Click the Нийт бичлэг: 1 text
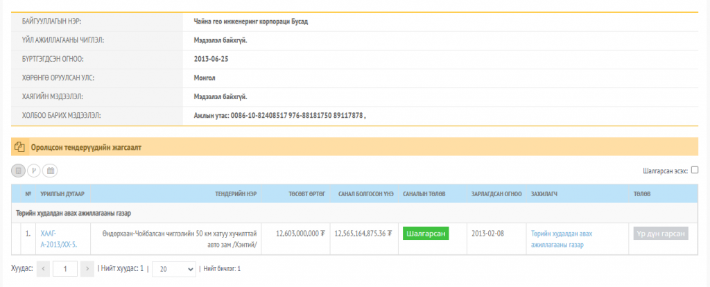The height and width of the screenshot is (287, 710). 222,269
